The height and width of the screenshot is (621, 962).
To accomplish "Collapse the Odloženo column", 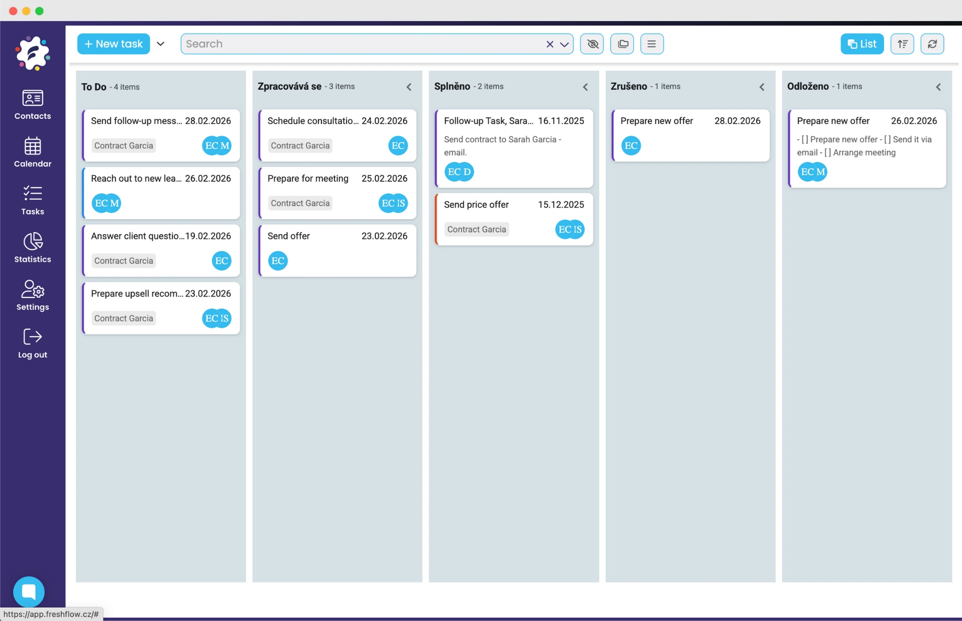I will click(938, 87).
